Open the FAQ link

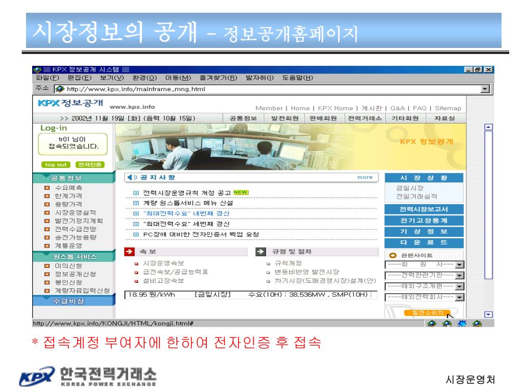[420, 108]
